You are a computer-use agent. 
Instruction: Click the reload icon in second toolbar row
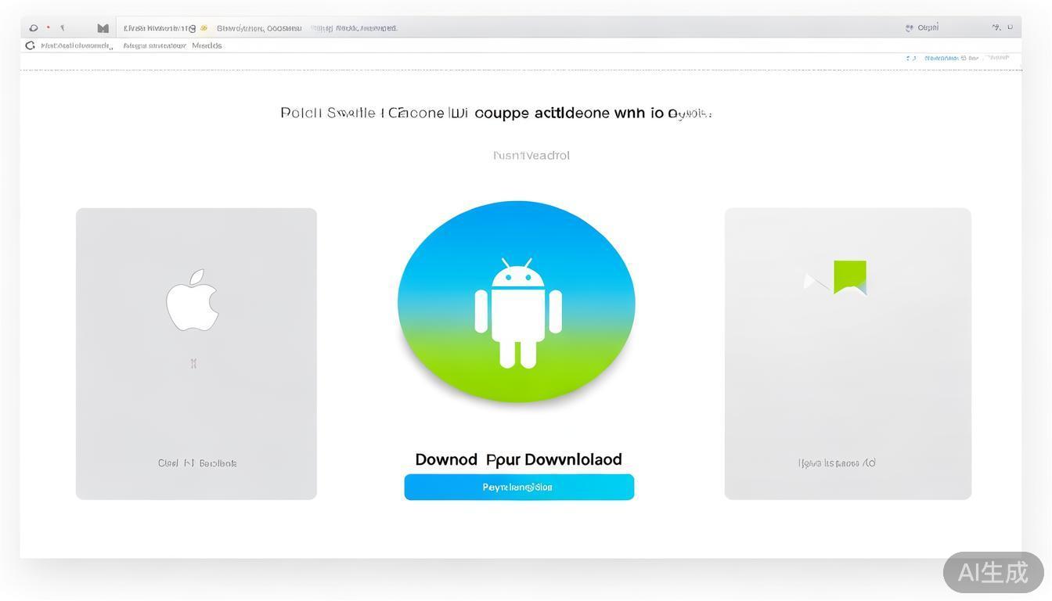[x=30, y=45]
